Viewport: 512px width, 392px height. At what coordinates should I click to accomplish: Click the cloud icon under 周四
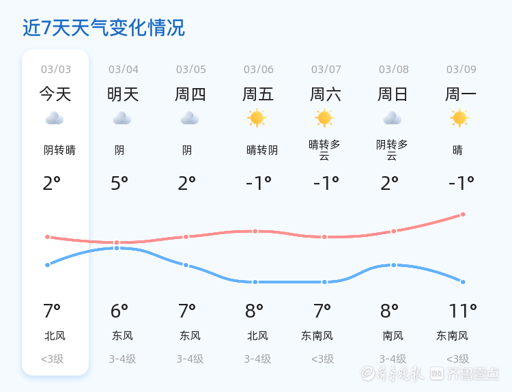point(190,119)
